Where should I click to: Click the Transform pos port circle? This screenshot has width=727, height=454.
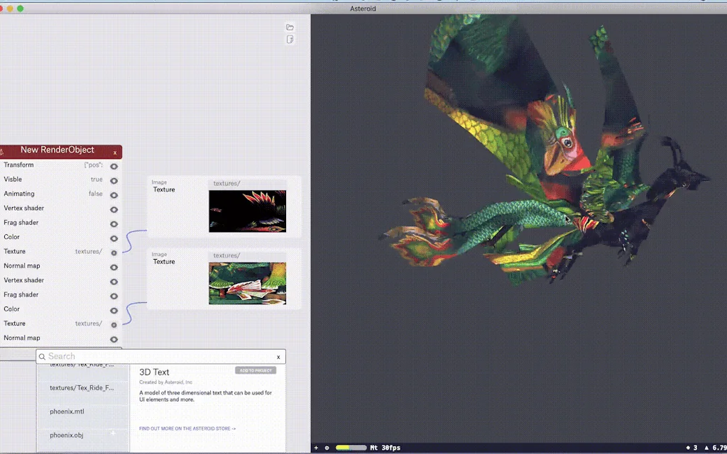[x=114, y=166]
